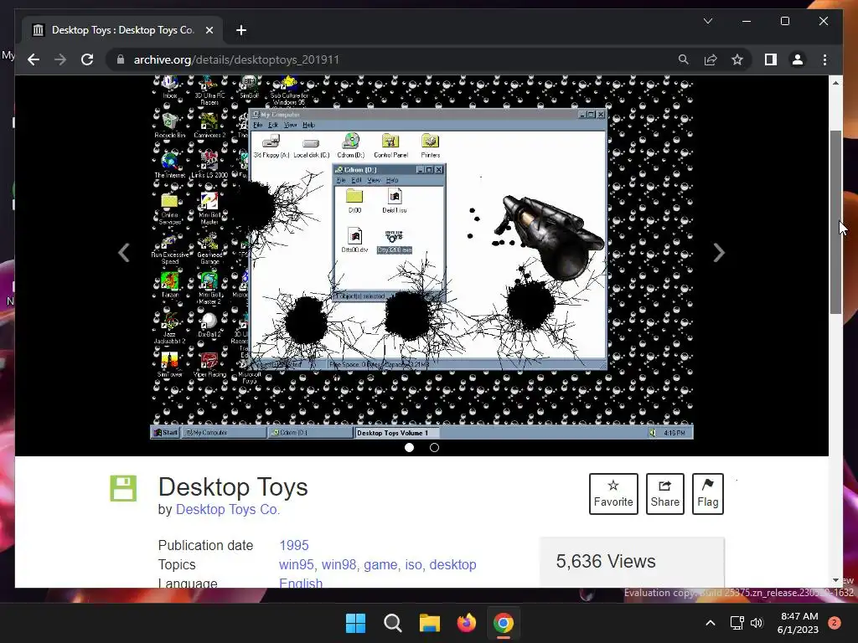Bookmark this tab with the star

(737, 59)
